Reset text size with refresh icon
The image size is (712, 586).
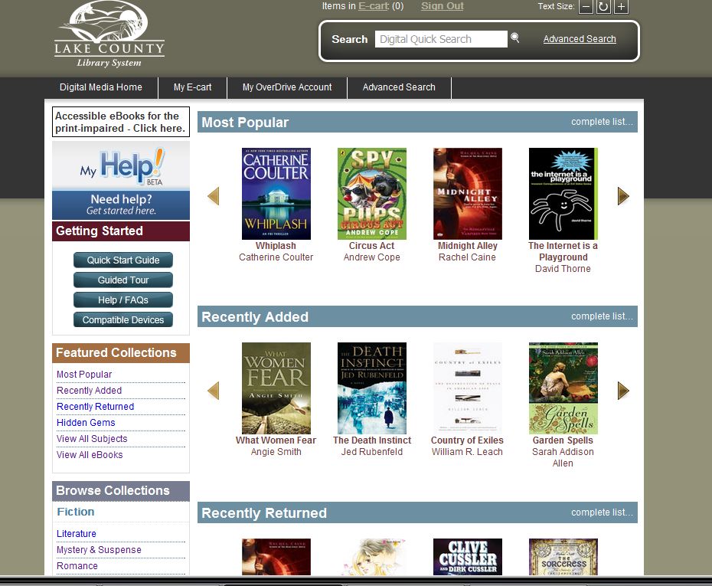[603, 7]
